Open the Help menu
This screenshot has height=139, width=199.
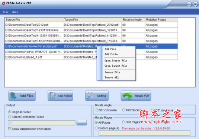pos(15,12)
